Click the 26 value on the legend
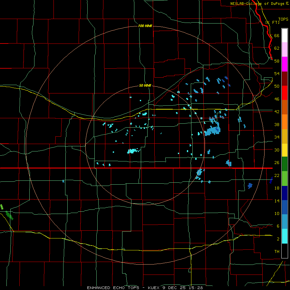Screen dimensions: 290x290 tap(277, 163)
